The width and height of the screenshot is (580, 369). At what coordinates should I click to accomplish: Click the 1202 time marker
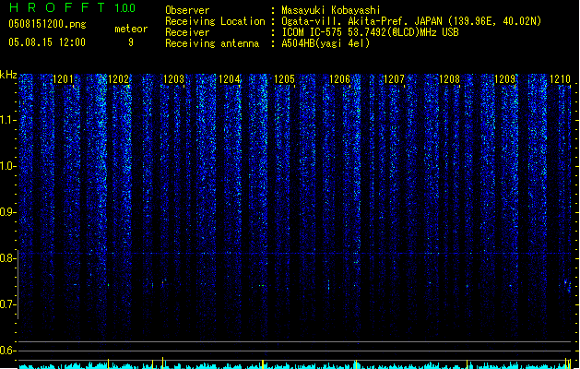(118, 79)
